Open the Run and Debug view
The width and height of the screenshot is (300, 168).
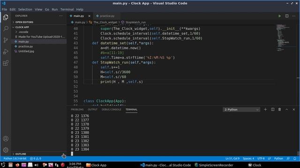point(6,51)
